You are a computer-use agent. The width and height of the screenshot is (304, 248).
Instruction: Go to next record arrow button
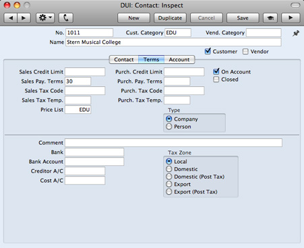[x=24, y=18]
